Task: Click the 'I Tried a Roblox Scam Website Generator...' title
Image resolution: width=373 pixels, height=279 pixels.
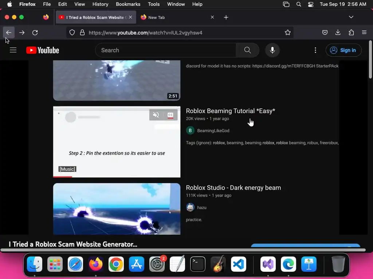Action: click(x=73, y=244)
